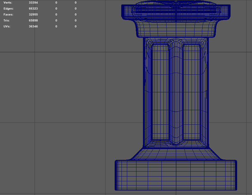
Task: Pick the sloped bevel above the base
Action: point(176,154)
